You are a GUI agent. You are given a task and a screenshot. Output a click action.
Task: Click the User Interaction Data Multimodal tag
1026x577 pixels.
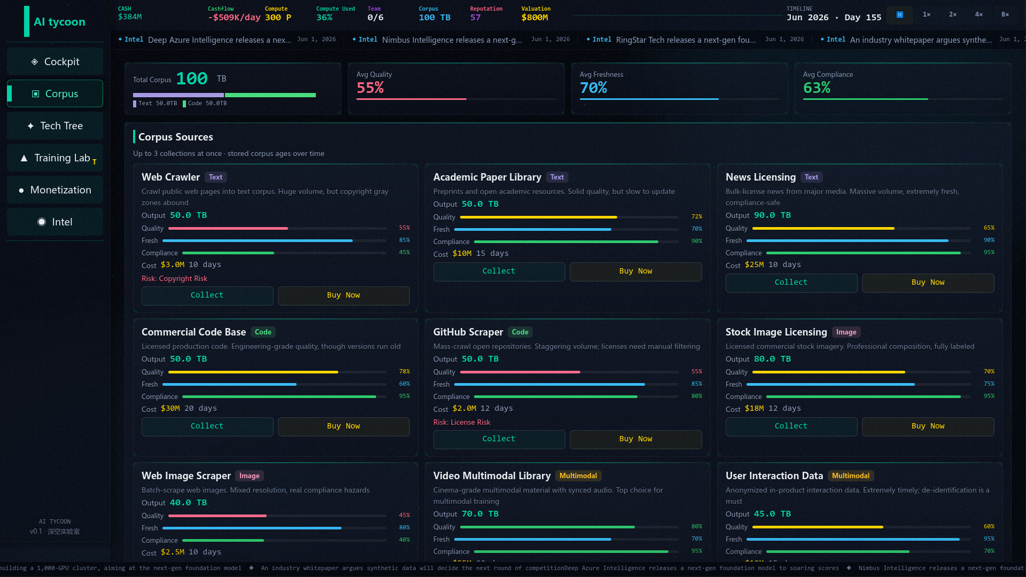pyautogui.click(x=851, y=476)
